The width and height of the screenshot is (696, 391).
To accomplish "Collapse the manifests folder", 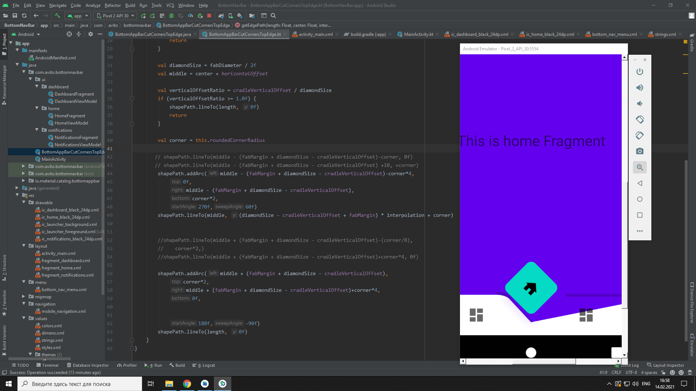I will click(x=17, y=50).
